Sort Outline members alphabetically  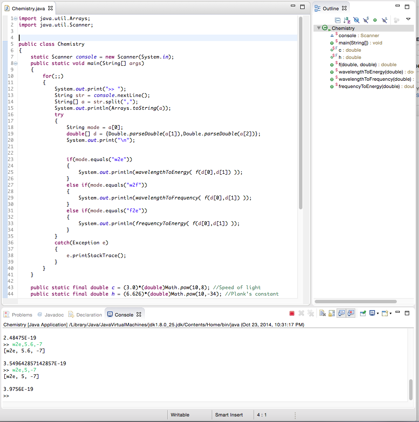click(x=347, y=20)
